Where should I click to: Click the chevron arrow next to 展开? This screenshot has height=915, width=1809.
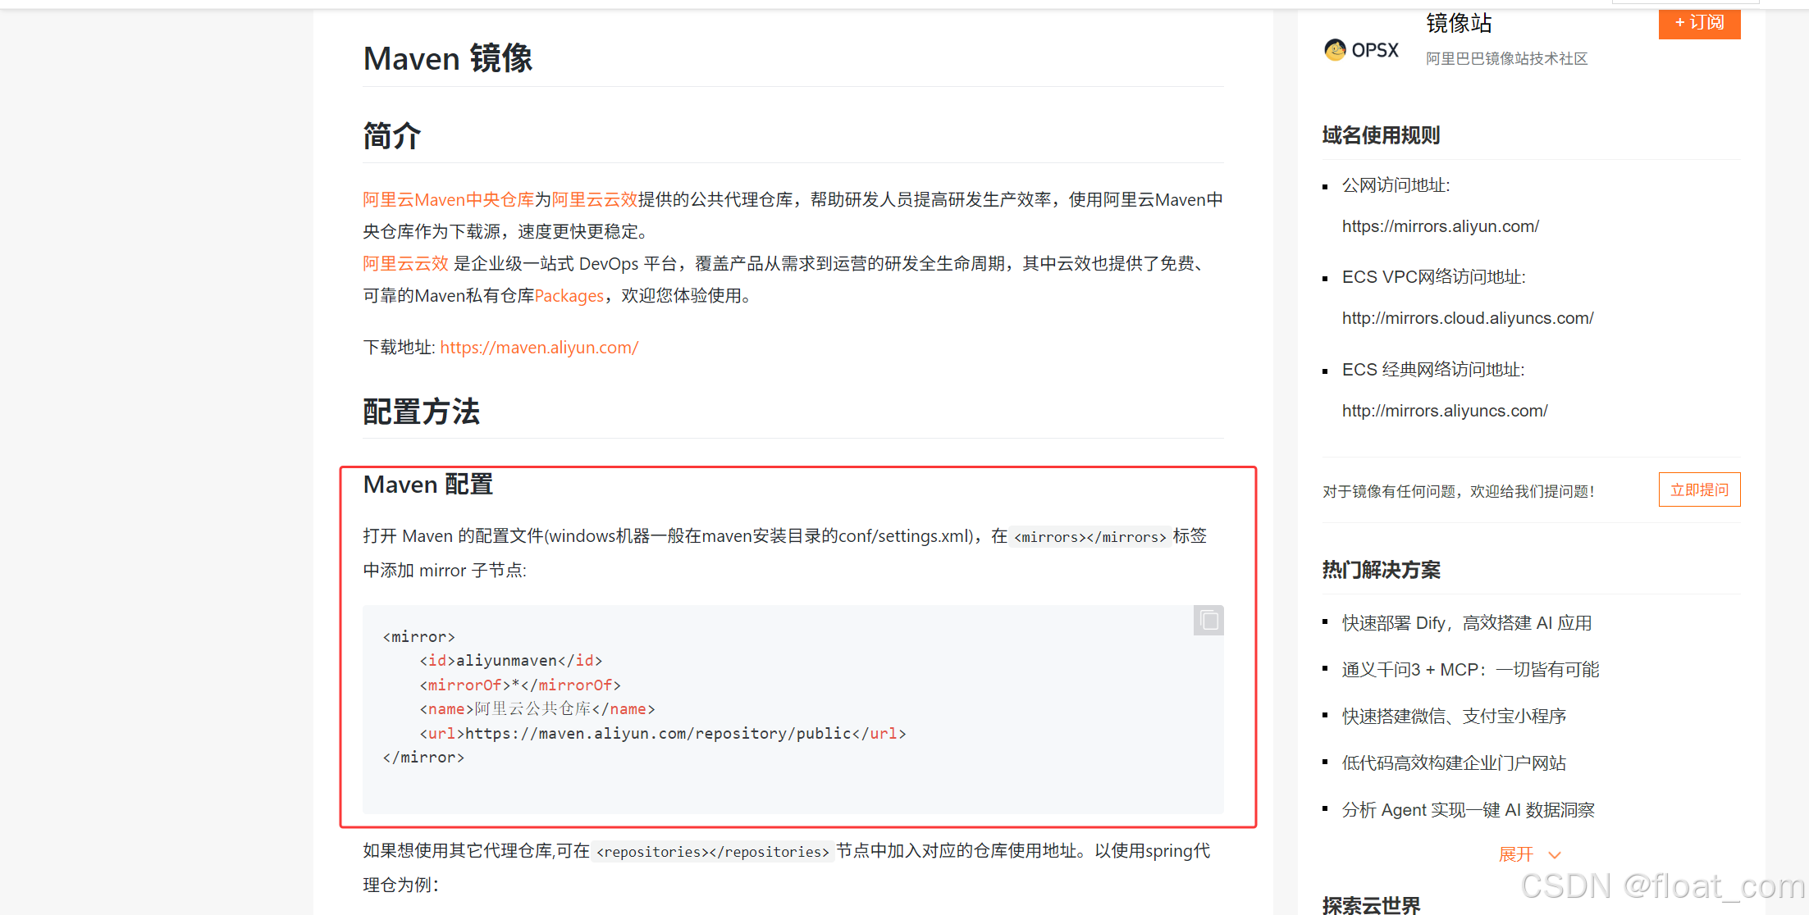1554,855
